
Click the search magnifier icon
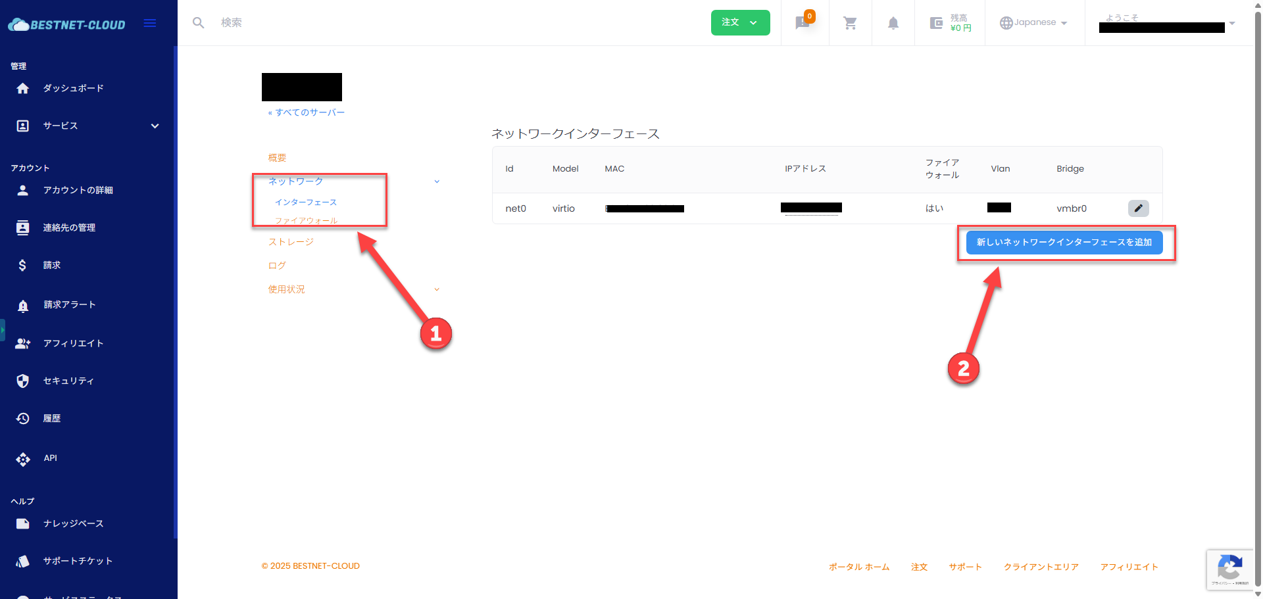tap(198, 23)
